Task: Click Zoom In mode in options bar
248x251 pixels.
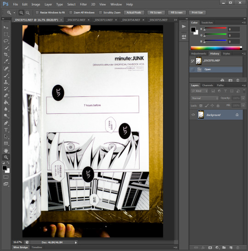Action: pyautogui.click(x=21, y=12)
